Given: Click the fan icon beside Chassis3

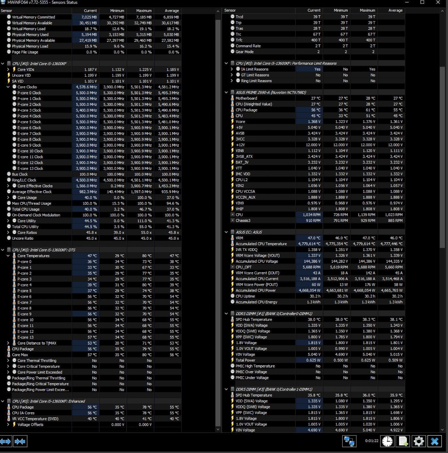Looking at the screenshot, I should (232, 221).
